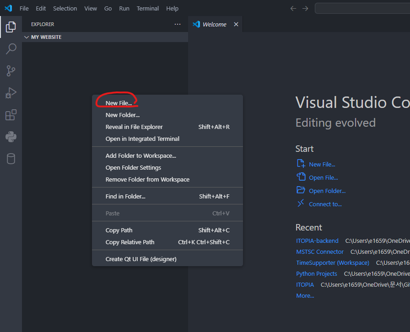Choose New Folder... in context menu

click(167, 115)
